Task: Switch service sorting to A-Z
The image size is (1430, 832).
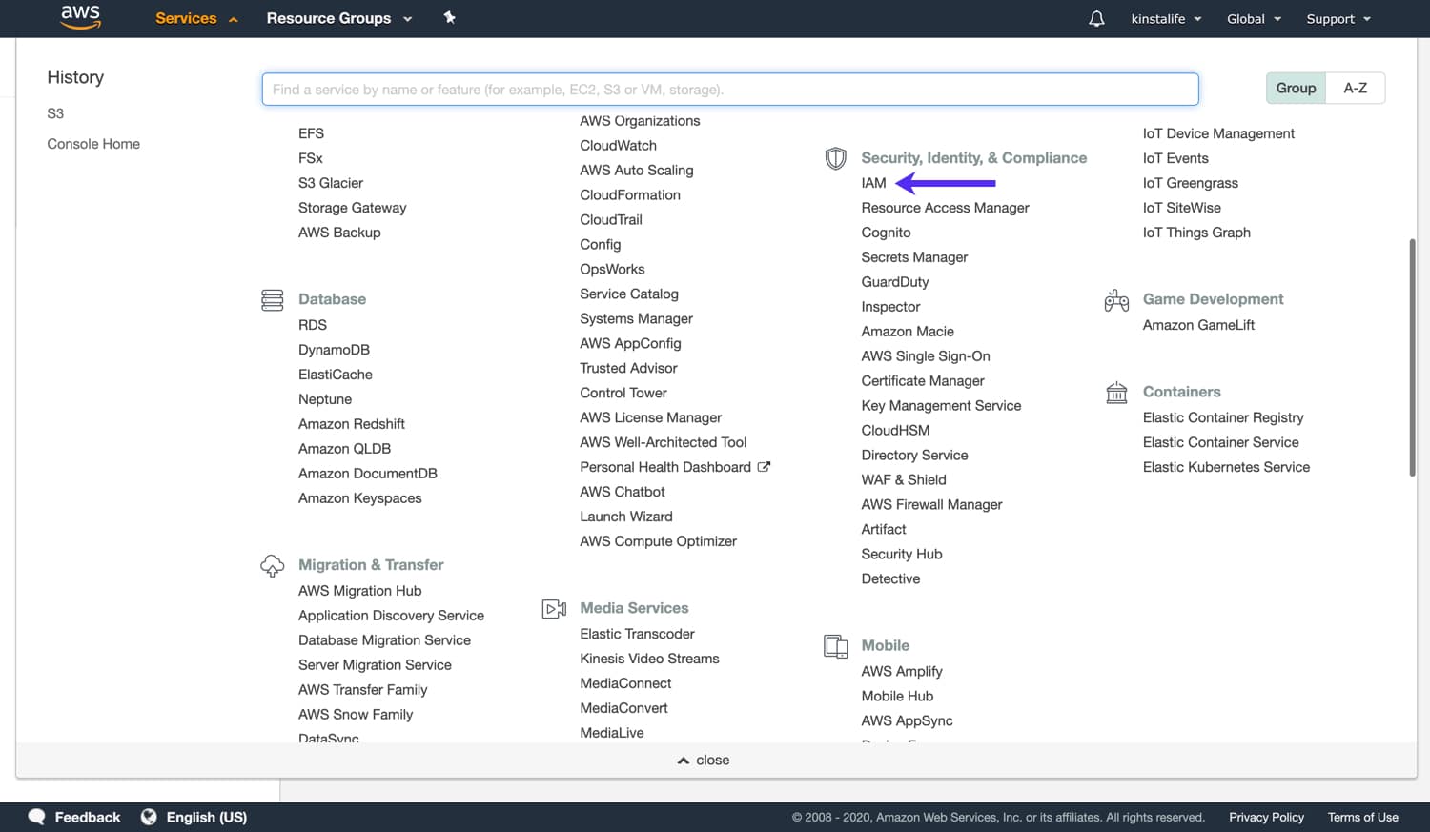Action: [x=1355, y=87]
